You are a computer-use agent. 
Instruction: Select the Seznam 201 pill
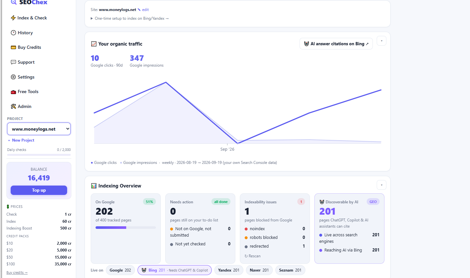click(x=290, y=270)
